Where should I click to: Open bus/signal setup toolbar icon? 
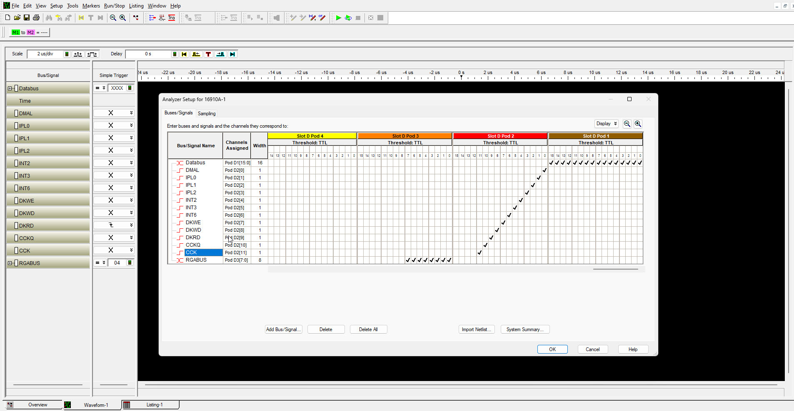pyautogui.click(x=152, y=17)
